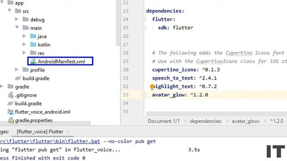Select build.gradle under the app folder

pos(36,78)
